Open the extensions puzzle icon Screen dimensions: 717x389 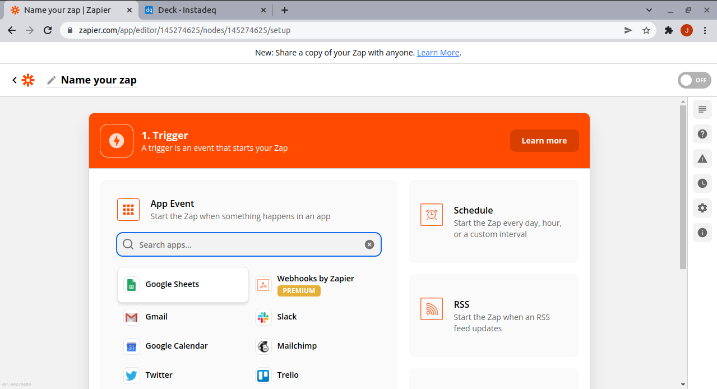(x=668, y=30)
